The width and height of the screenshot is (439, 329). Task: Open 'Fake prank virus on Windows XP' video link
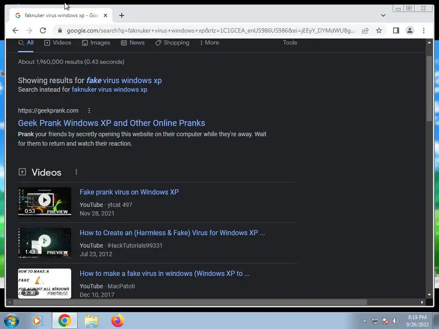(x=129, y=192)
